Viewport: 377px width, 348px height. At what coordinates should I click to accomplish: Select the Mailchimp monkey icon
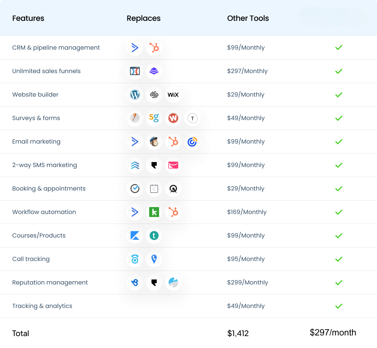(x=154, y=142)
